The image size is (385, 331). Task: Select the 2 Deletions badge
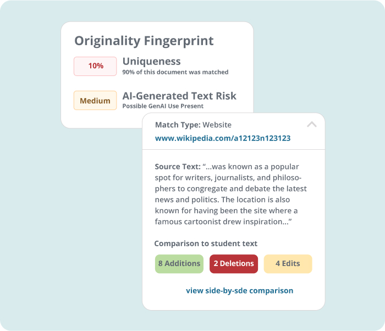pyautogui.click(x=234, y=264)
